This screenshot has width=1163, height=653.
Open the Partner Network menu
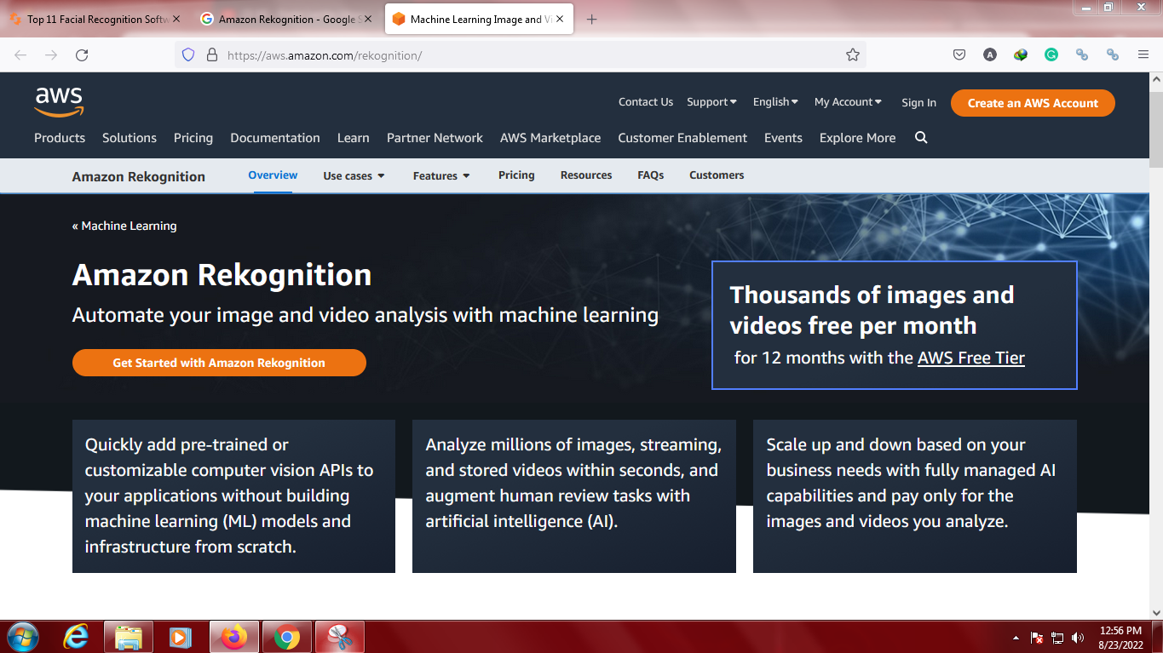point(435,138)
